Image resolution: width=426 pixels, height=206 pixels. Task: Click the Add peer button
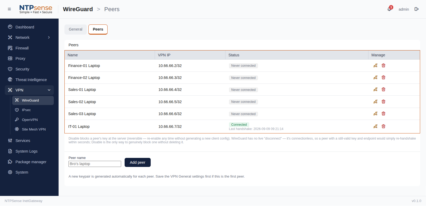coord(138,162)
